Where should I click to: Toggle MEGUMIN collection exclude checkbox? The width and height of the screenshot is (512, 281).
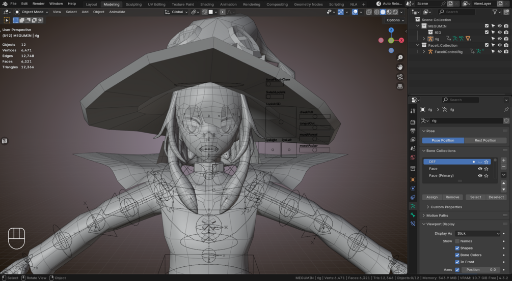tap(487, 26)
